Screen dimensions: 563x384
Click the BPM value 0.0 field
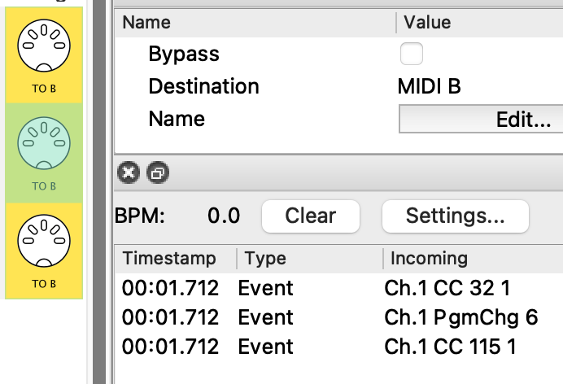(223, 216)
